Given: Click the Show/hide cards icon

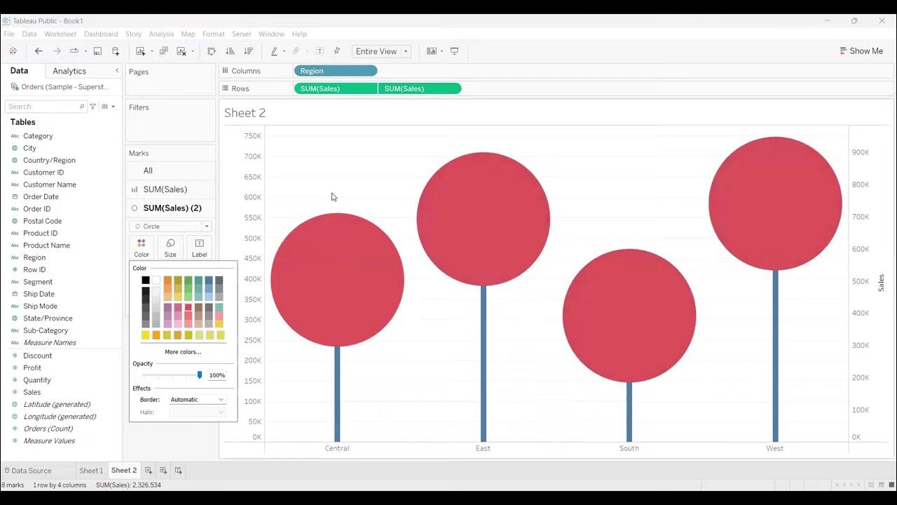Looking at the screenshot, I should click(x=432, y=51).
